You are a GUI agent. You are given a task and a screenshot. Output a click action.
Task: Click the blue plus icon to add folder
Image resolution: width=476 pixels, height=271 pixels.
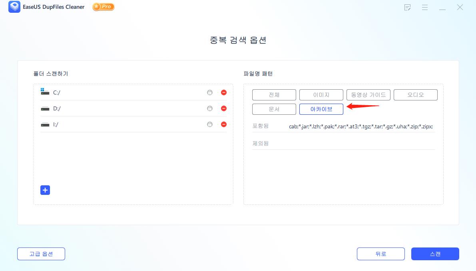click(x=45, y=190)
